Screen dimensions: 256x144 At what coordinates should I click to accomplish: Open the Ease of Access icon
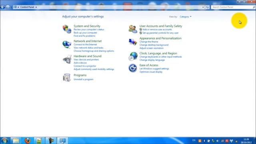133,68
